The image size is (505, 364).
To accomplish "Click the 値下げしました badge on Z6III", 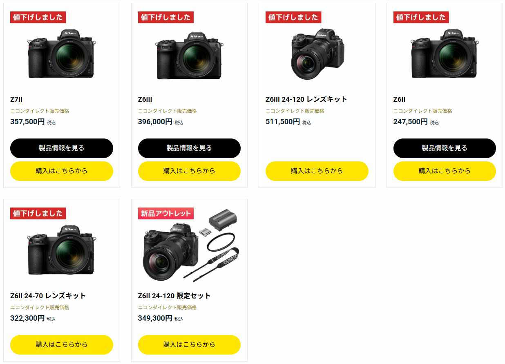I will 165,17.
